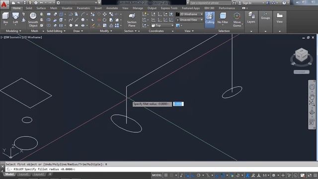This screenshot has height=179, width=318.
Task: Switch to the Layout1 tab
Action: coord(23,174)
